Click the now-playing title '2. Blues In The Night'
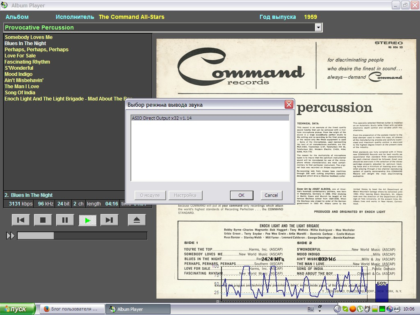This screenshot has width=420, height=315. click(x=28, y=195)
